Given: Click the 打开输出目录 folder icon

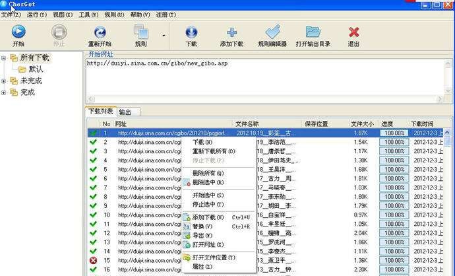Looking at the screenshot, I should pyautogui.click(x=313, y=32).
